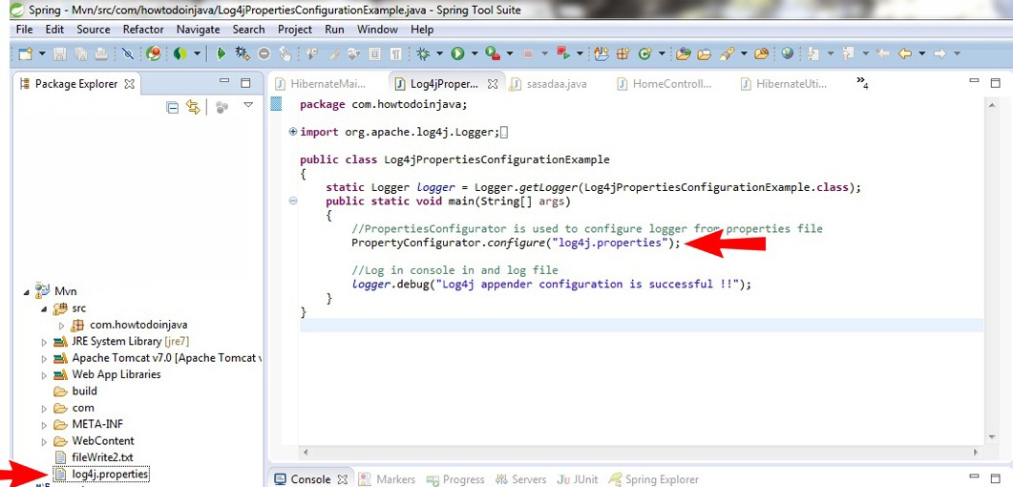Click the green Spring leaf icon

179,53
